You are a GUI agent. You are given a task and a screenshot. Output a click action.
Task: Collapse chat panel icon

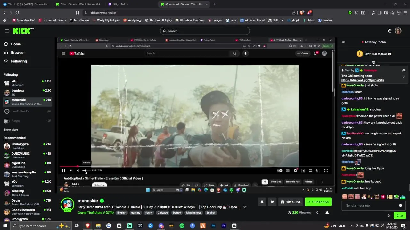pos(344,42)
